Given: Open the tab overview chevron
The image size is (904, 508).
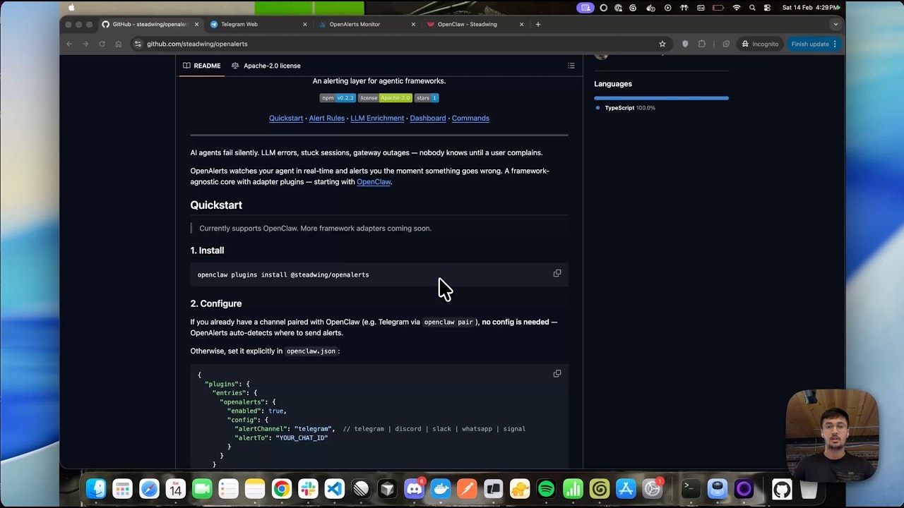Looking at the screenshot, I should point(835,24).
